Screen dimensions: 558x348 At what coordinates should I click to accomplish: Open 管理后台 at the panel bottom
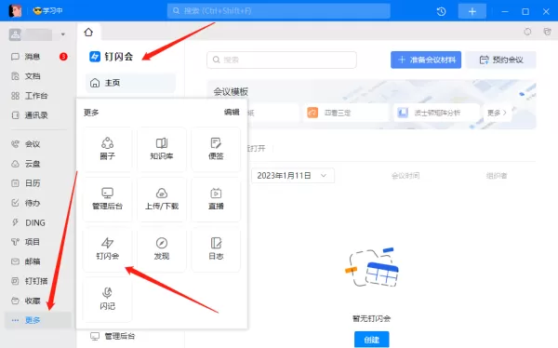(x=113, y=336)
